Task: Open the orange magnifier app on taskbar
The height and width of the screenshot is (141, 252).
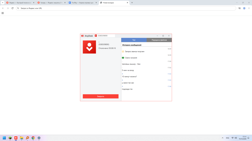Action: tap(27, 138)
